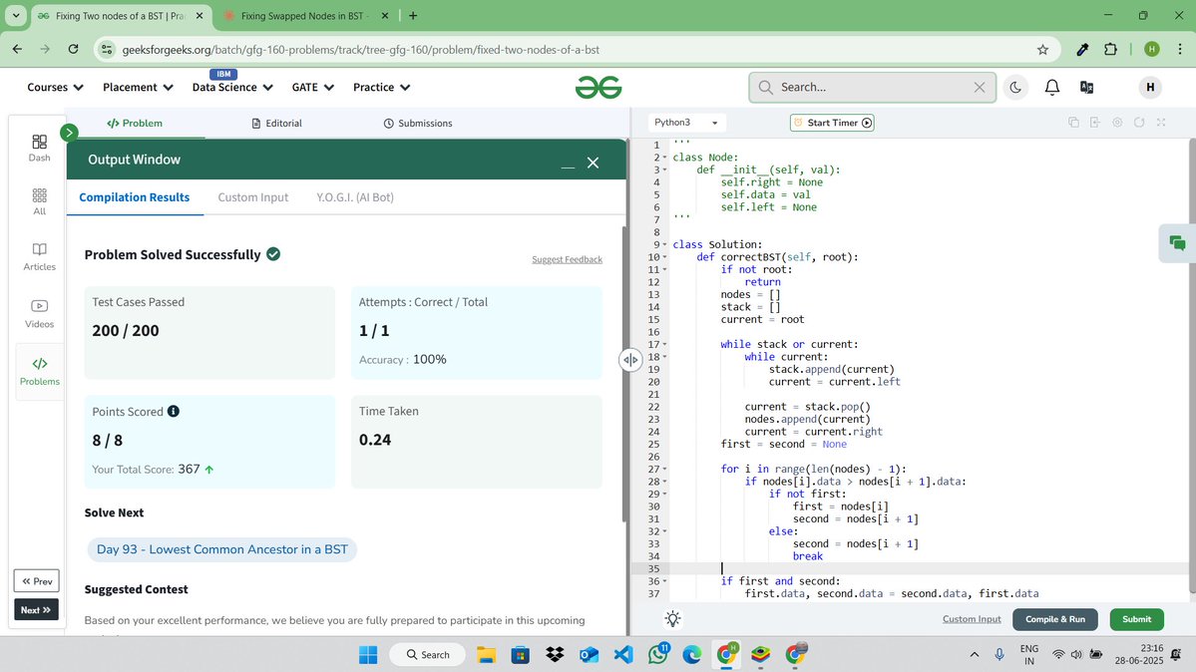Click the points scored info icon
Viewport: 1196px width, 672px height.
coord(174,411)
